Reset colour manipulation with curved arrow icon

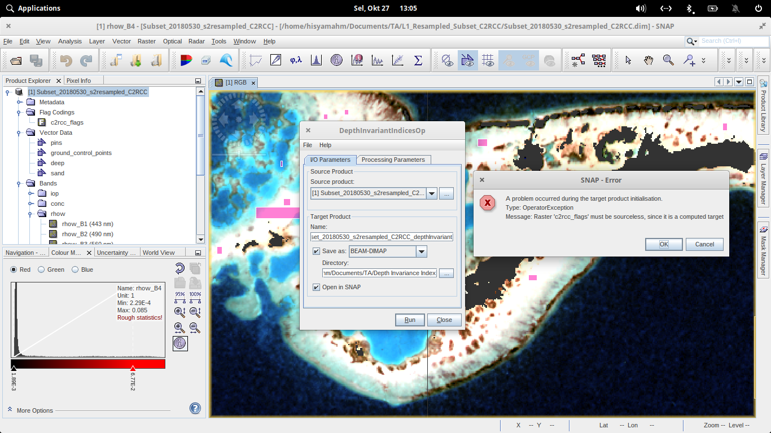point(180,268)
